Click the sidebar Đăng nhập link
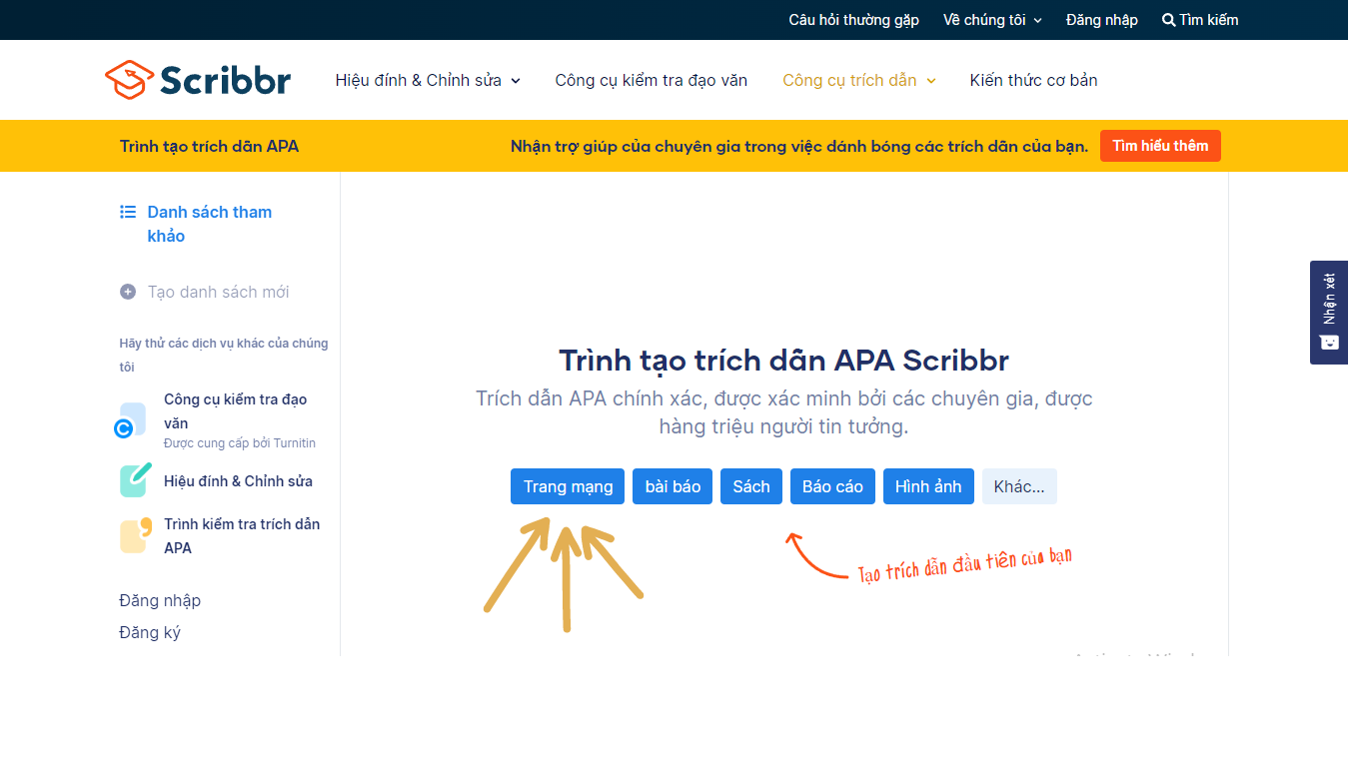 pos(160,600)
